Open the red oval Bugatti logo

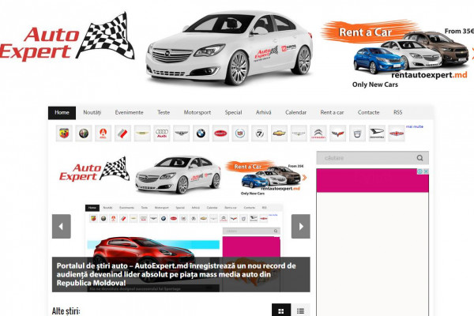[220, 133]
